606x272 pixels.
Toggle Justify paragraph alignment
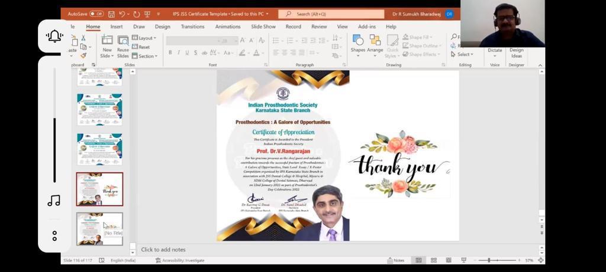point(302,53)
